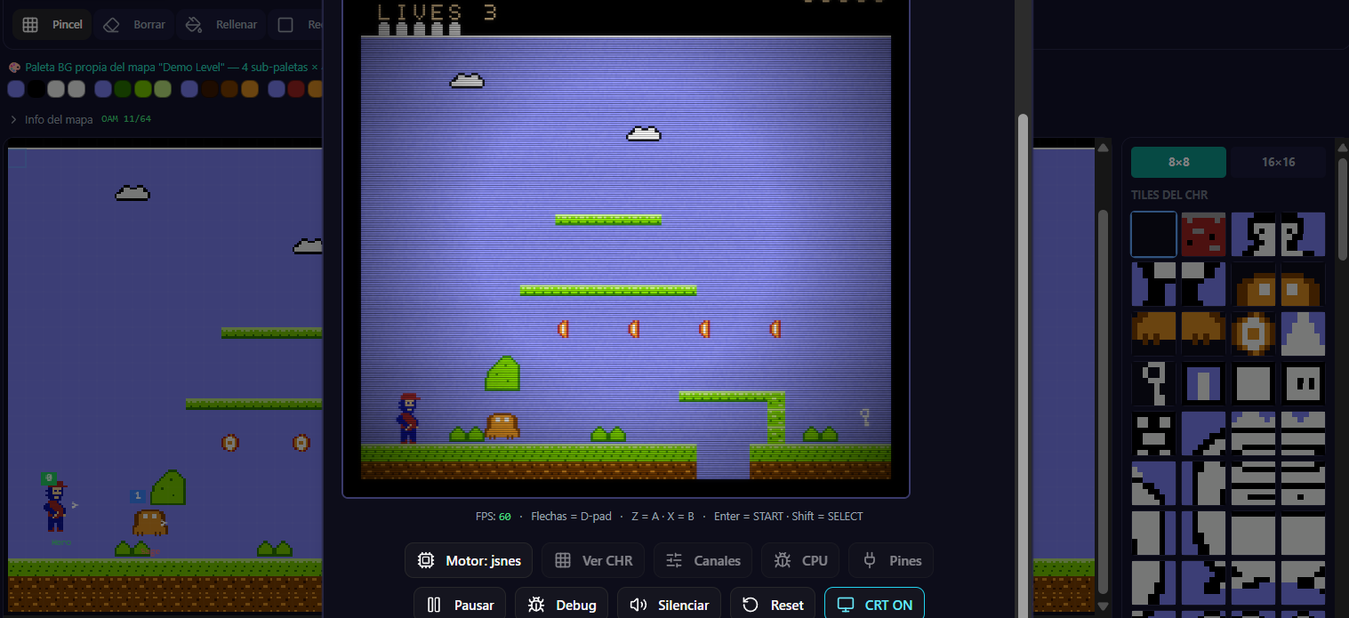The image size is (1349, 618).
Task: Select the empty dark CHR tile
Action: pyautogui.click(x=1154, y=235)
